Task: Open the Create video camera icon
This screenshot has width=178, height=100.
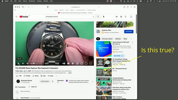Action: (117, 17)
